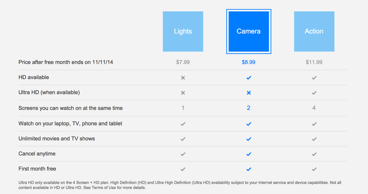This screenshot has width=368, height=194.
Task: Click screen count 4 under Action
Action: (314, 108)
